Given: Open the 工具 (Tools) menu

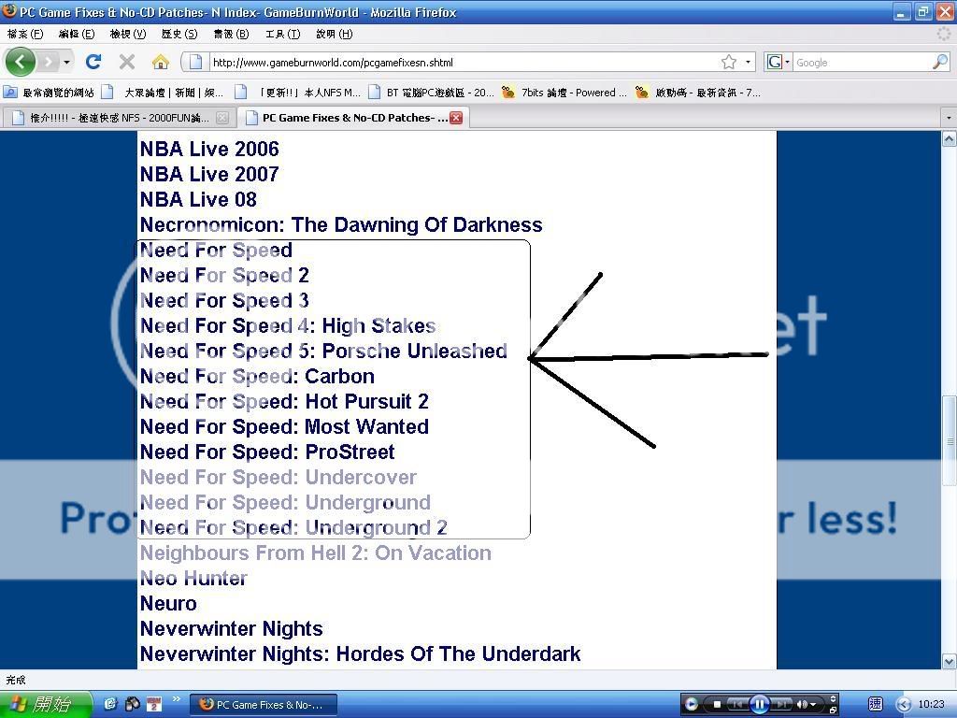Looking at the screenshot, I should coord(282,34).
